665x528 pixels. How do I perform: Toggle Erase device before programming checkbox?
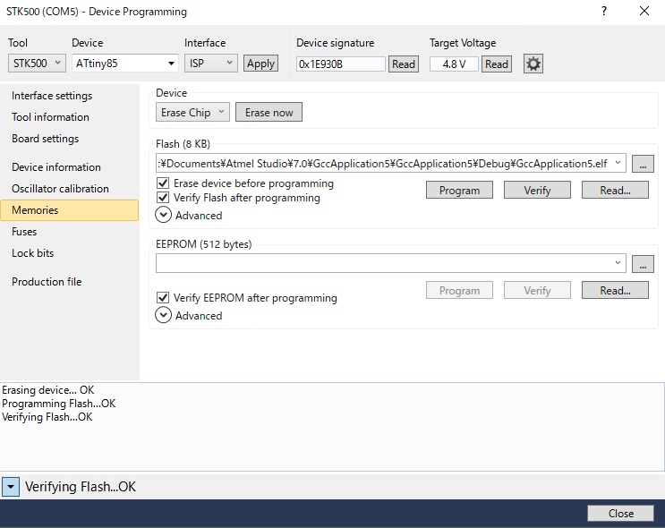[x=163, y=183]
